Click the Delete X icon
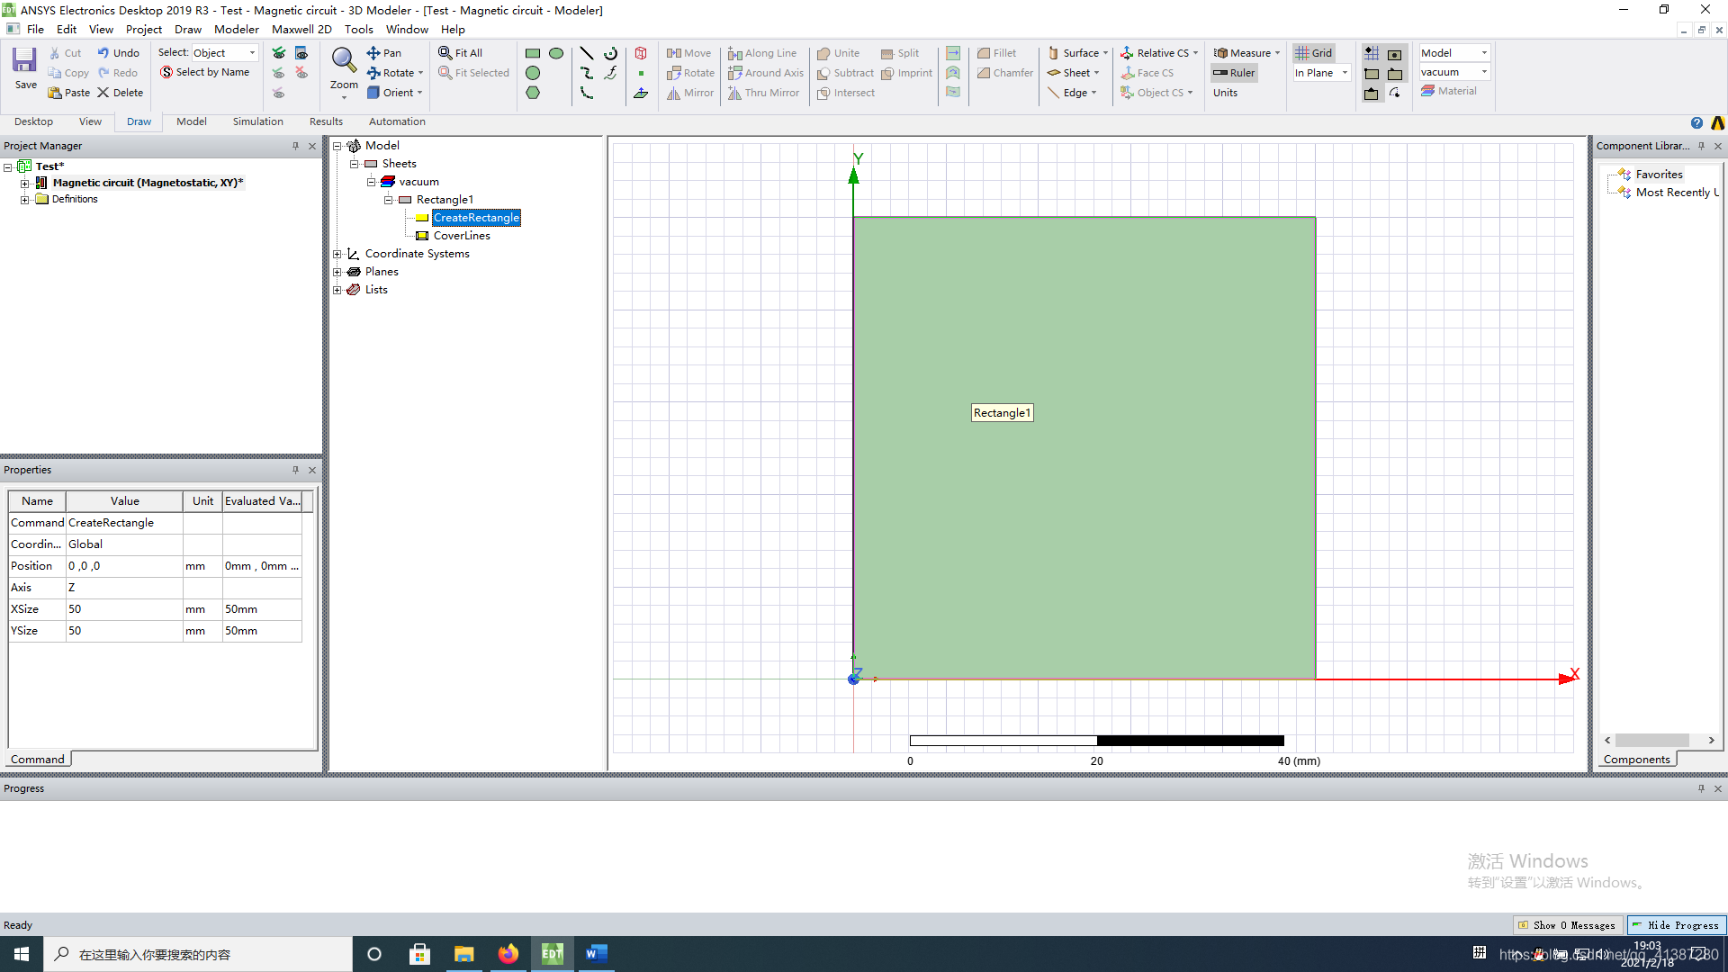The image size is (1728, 972). tap(103, 93)
